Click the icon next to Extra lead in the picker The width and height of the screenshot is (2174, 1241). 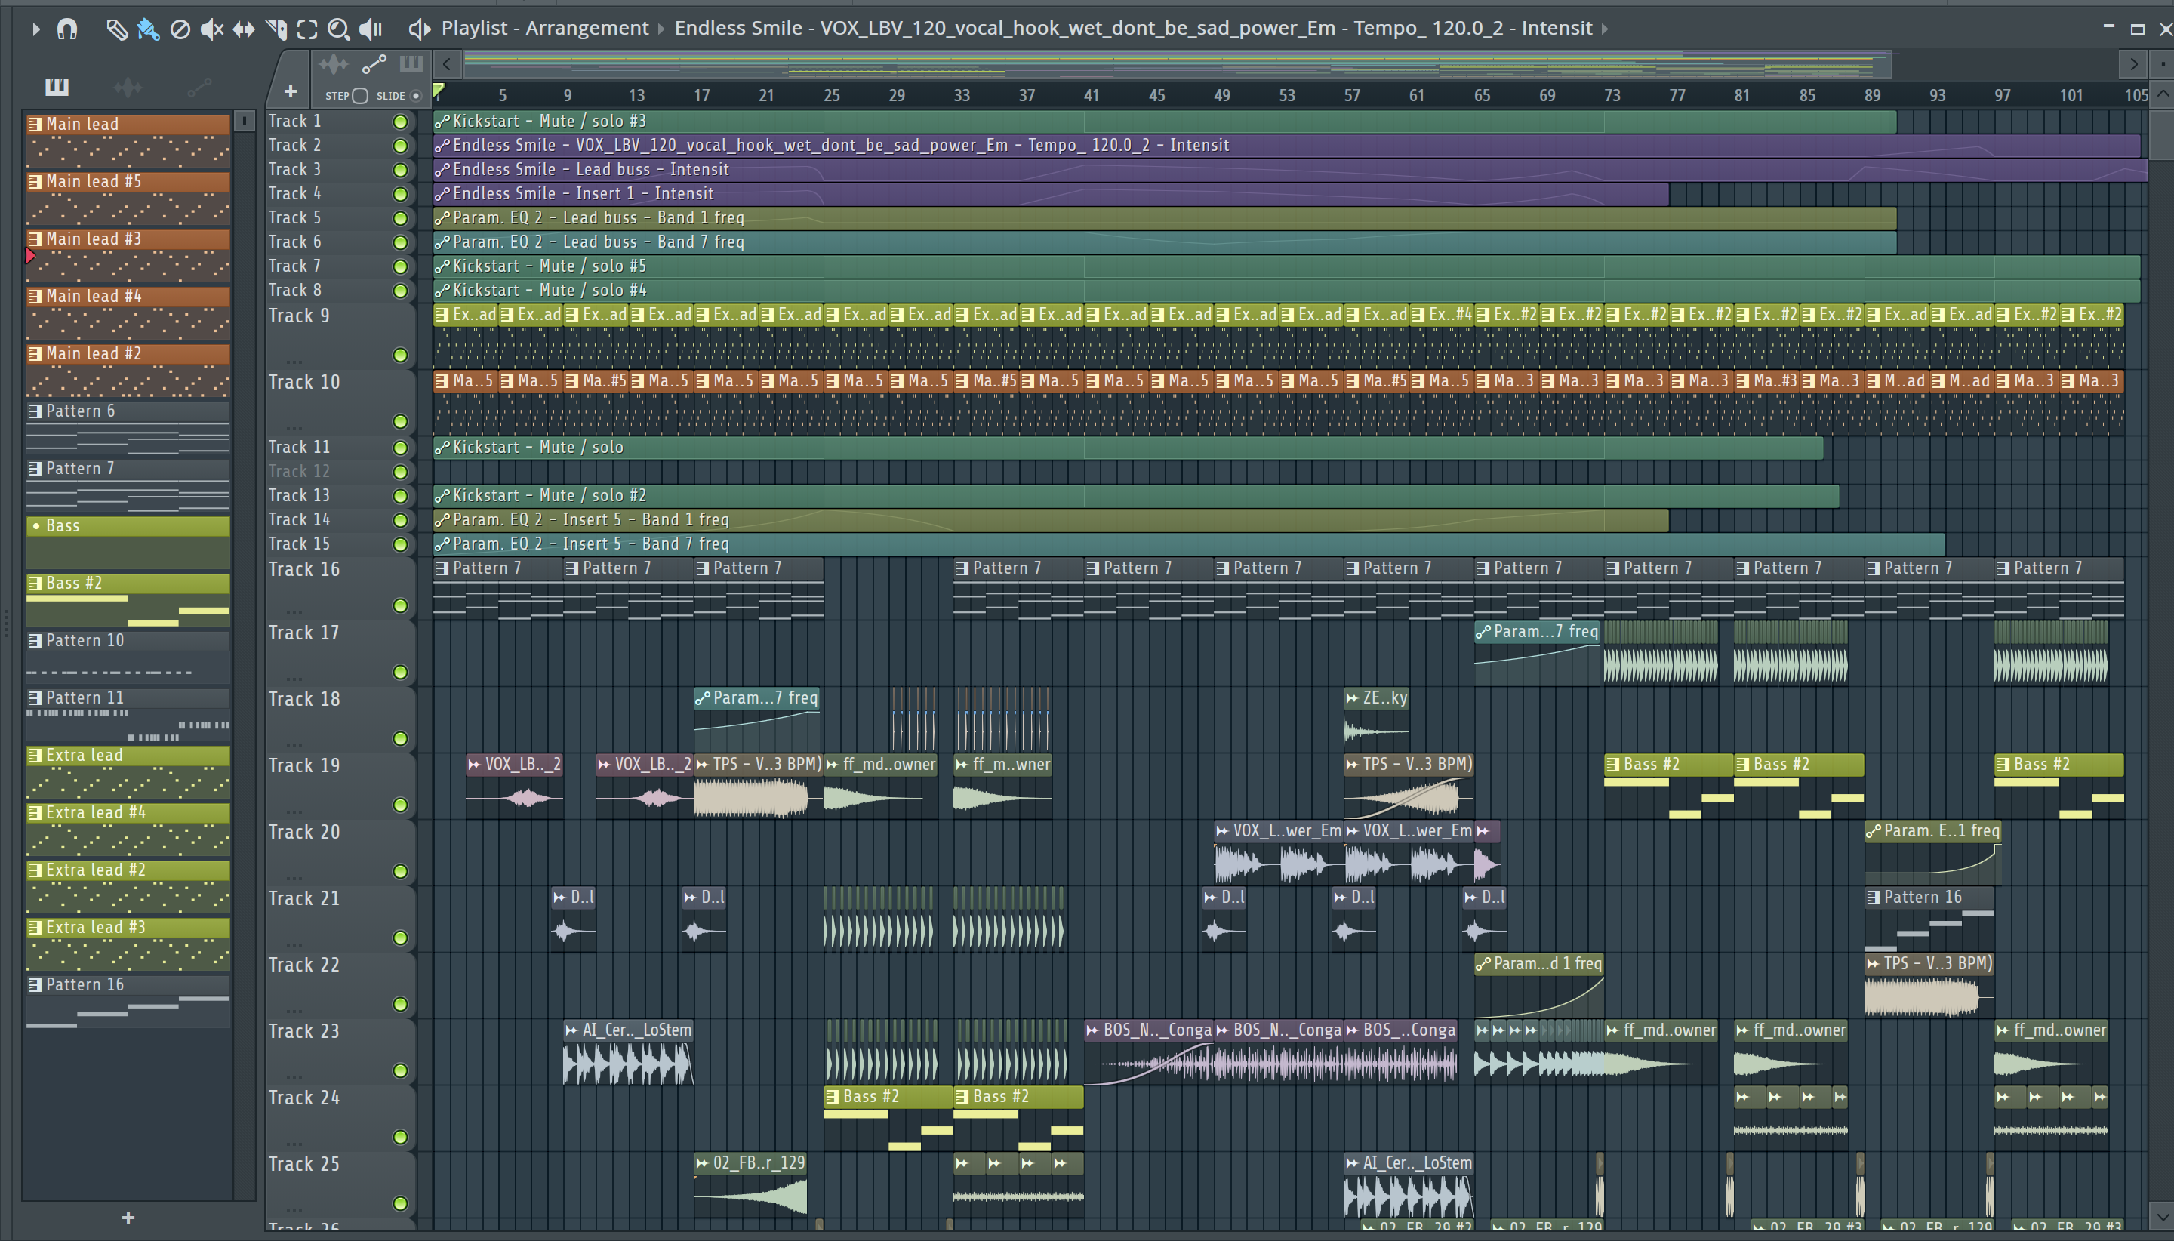pyautogui.click(x=35, y=755)
